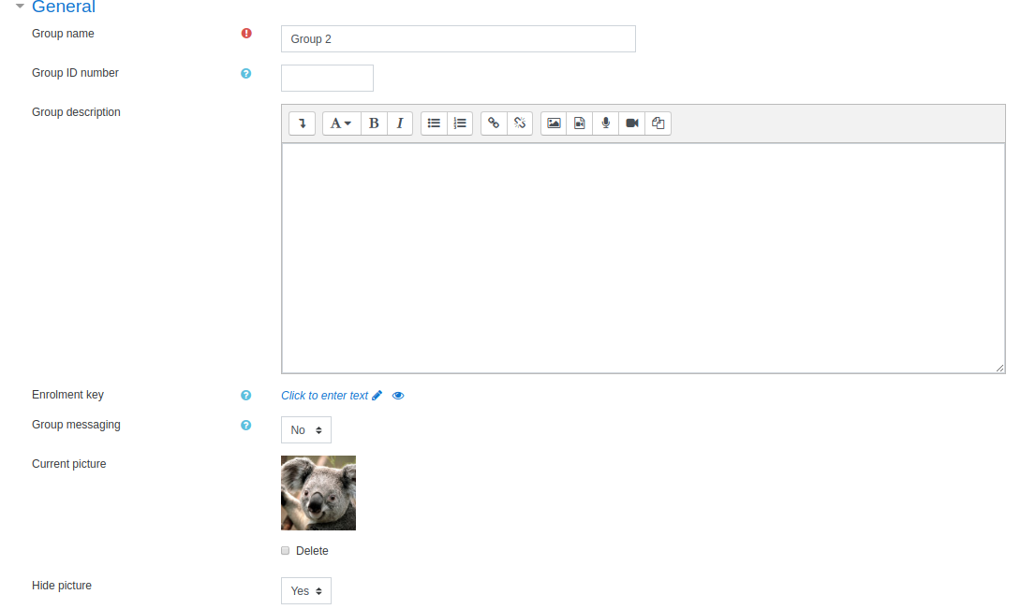
Task: Click the Current picture label
Action: [x=69, y=464]
